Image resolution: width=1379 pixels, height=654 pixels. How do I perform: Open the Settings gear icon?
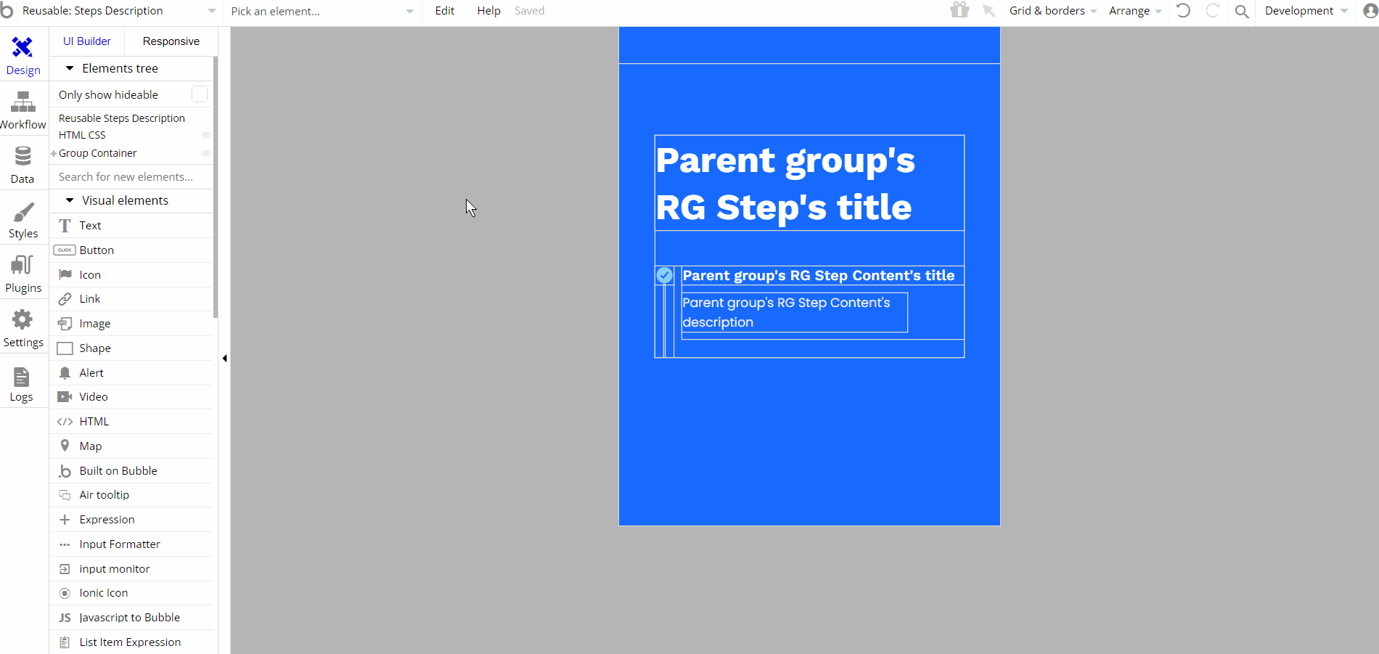coord(22,320)
